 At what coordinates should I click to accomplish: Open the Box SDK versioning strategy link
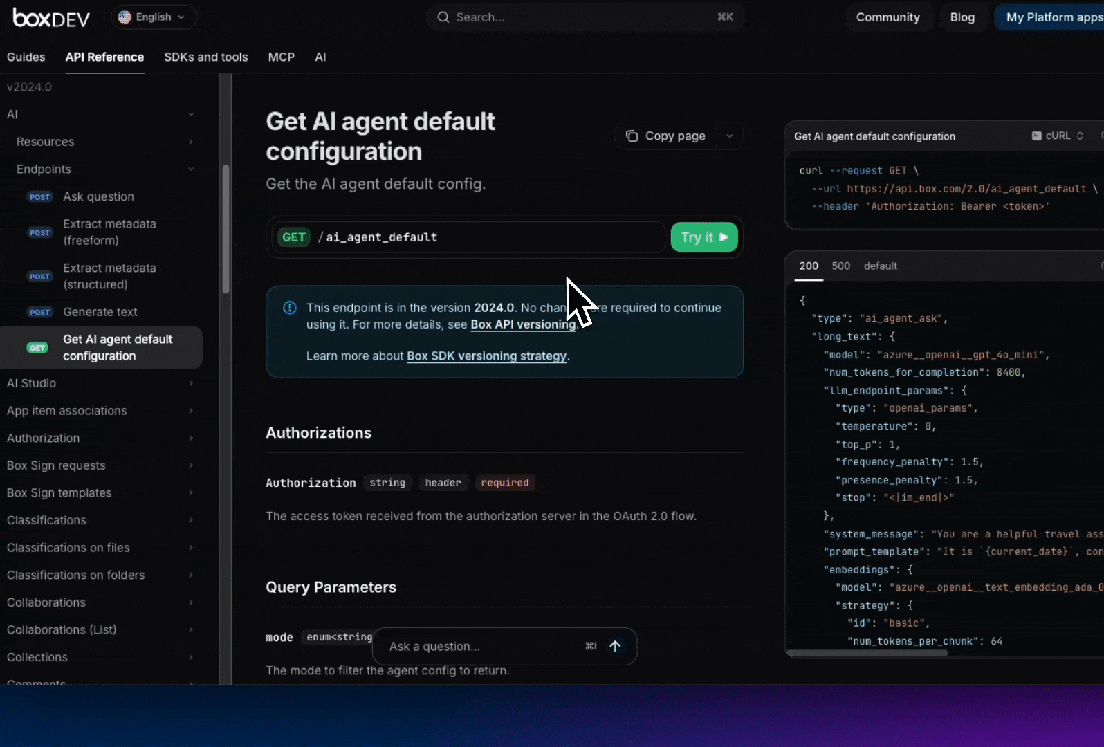click(x=487, y=356)
